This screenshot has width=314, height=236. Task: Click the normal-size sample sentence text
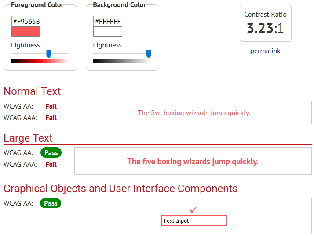click(194, 113)
